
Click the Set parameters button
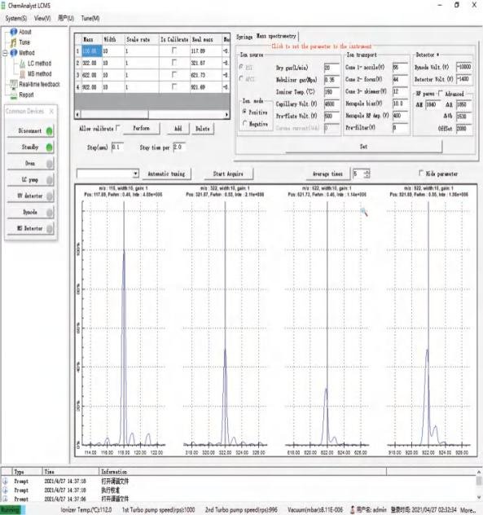[x=364, y=147]
